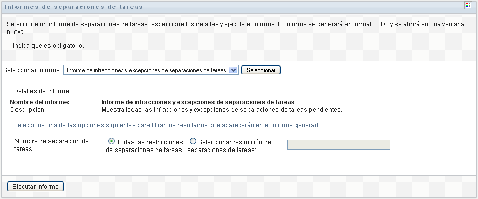The width and height of the screenshot is (478, 199).
Task: Select the 'Seleccionar restricción' radio button
Action: pyautogui.click(x=193, y=141)
